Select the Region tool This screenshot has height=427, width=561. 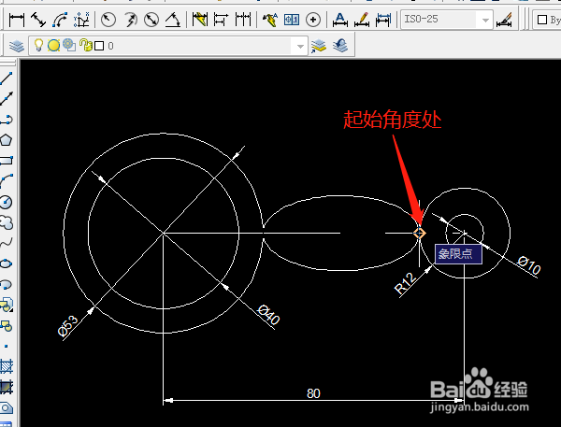click(x=7, y=407)
